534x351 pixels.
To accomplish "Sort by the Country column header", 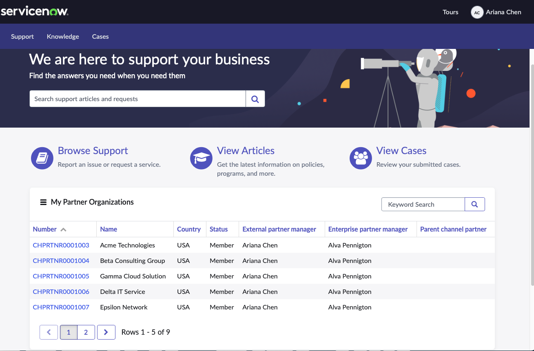I will click(x=189, y=229).
